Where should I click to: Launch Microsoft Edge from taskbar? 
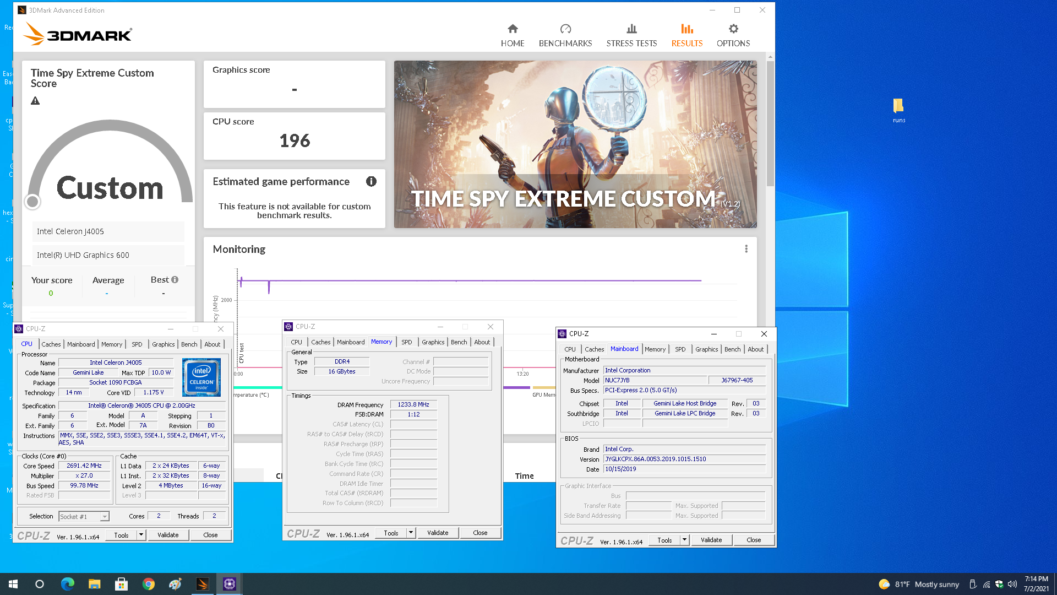click(67, 584)
